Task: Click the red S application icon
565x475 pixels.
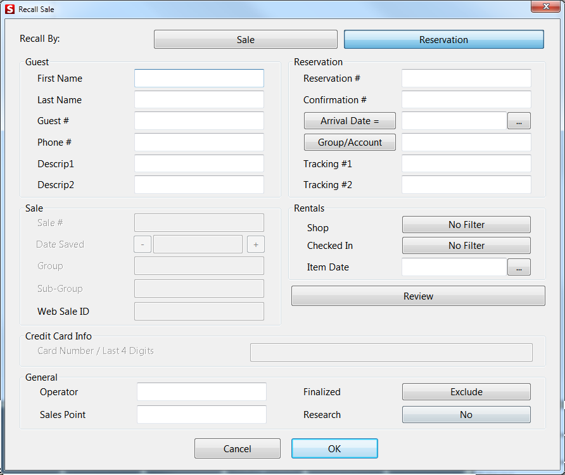Action: point(8,8)
